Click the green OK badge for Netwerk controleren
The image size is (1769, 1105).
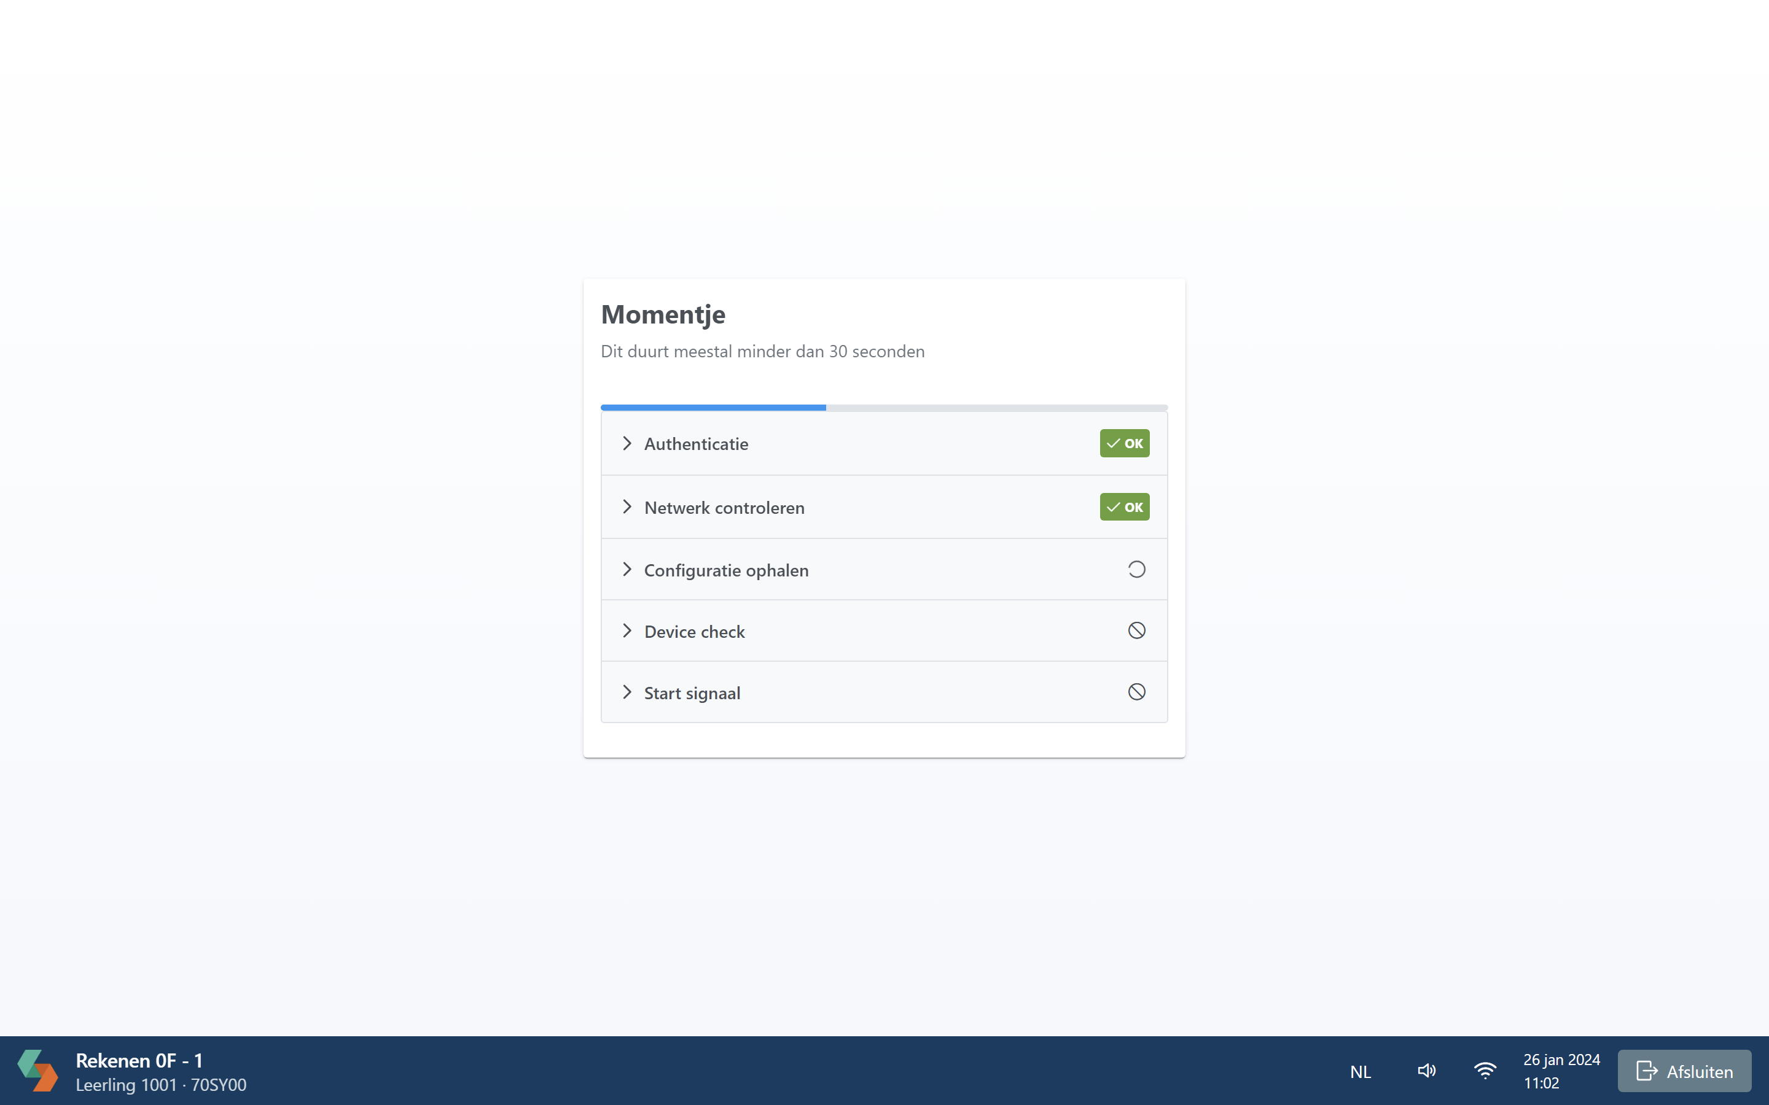[1124, 507]
